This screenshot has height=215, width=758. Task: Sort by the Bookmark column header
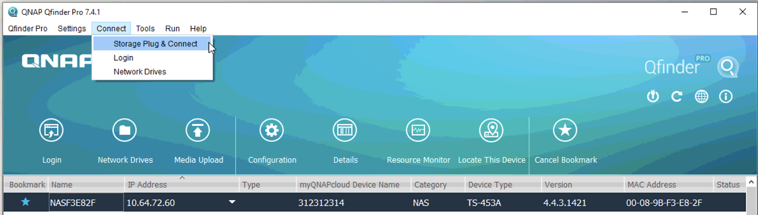(x=26, y=185)
